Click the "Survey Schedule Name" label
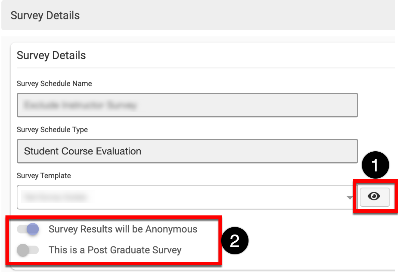Image resolution: width=398 pixels, height=272 pixels. pos(54,84)
